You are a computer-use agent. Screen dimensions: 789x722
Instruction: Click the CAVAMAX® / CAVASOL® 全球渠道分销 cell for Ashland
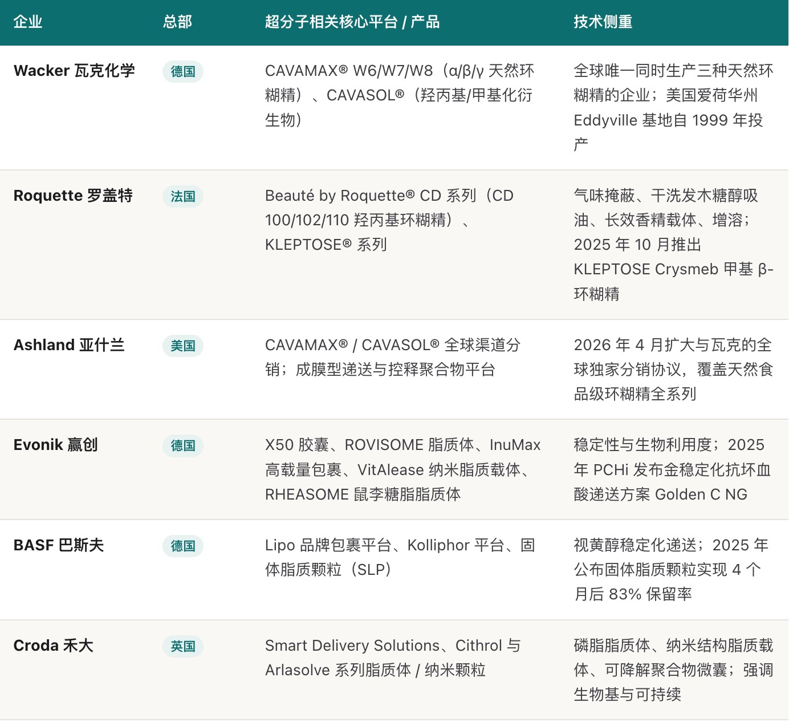click(x=393, y=357)
